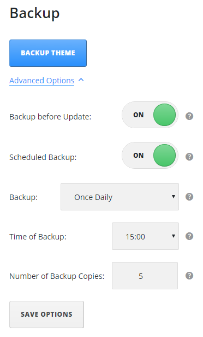Open the Time of Backup 15:00 dropdown
Viewport: 203px width, 337px height.
click(145, 236)
